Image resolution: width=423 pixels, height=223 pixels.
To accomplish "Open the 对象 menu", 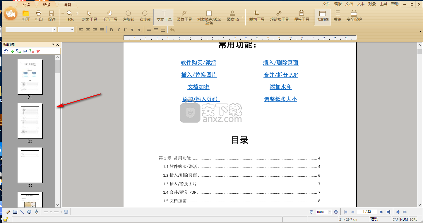I will point(372,4).
